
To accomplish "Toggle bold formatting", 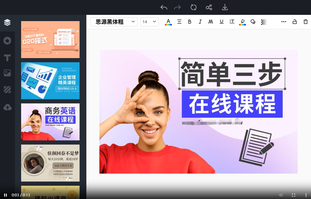I will [190, 22].
